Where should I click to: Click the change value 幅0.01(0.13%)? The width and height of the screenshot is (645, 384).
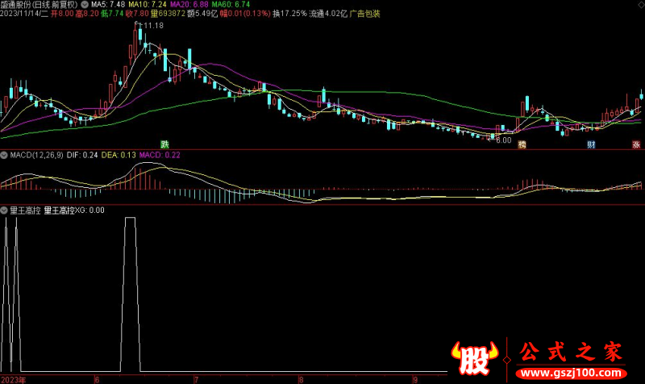[x=245, y=14]
